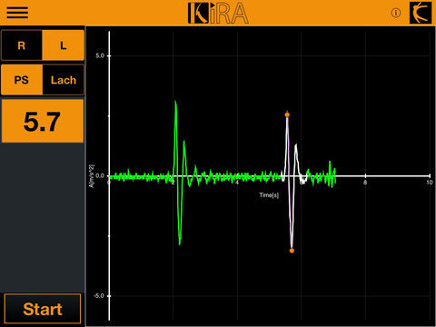This screenshot has height=327, width=436.
Task: Click the 5.0 label on vertical axis
Action: tap(100, 55)
